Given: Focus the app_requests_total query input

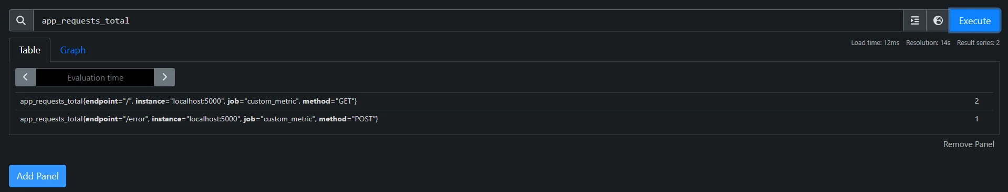Looking at the screenshot, I should (468, 20).
